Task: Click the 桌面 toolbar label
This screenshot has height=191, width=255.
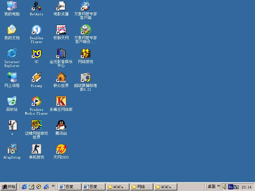Action: (211, 187)
